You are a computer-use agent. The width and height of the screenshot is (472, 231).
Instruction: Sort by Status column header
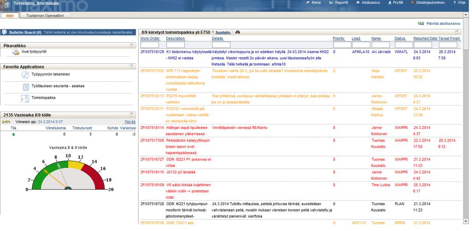click(400, 39)
